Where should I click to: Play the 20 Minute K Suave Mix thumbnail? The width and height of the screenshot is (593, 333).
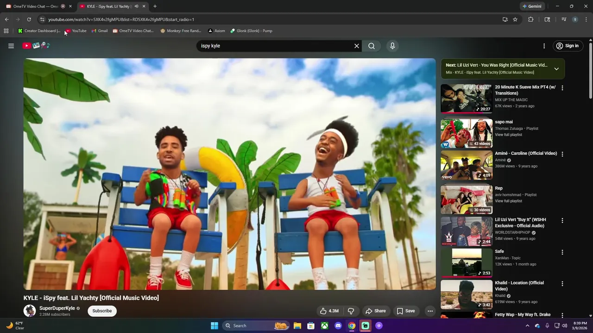[467, 99]
